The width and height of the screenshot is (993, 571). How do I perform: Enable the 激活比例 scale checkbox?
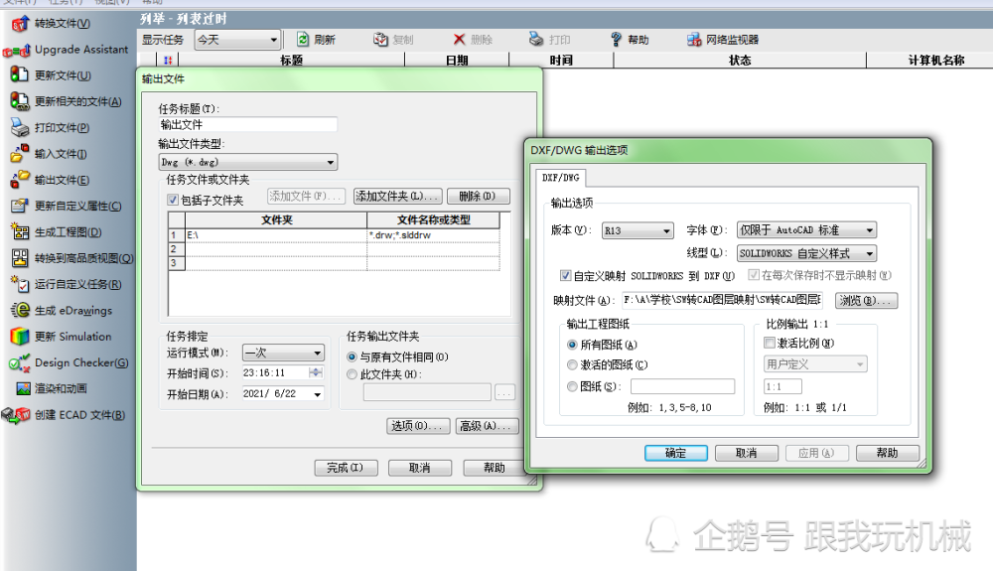[x=770, y=344]
